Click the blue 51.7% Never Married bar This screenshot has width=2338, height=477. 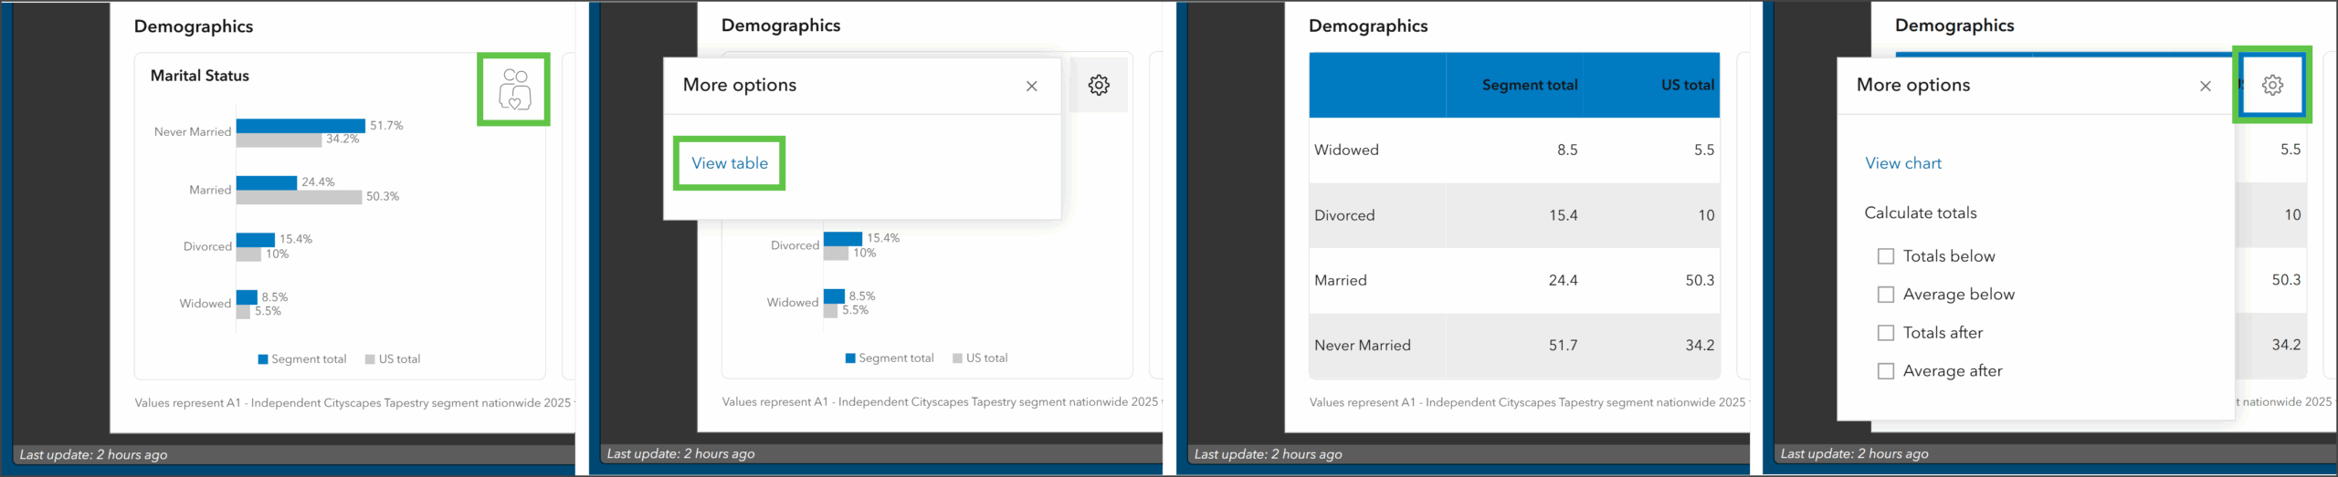[x=300, y=125]
